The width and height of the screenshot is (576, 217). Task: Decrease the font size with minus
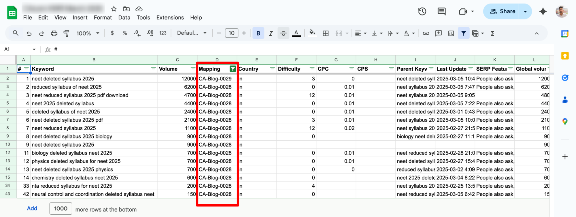pyautogui.click(x=219, y=33)
